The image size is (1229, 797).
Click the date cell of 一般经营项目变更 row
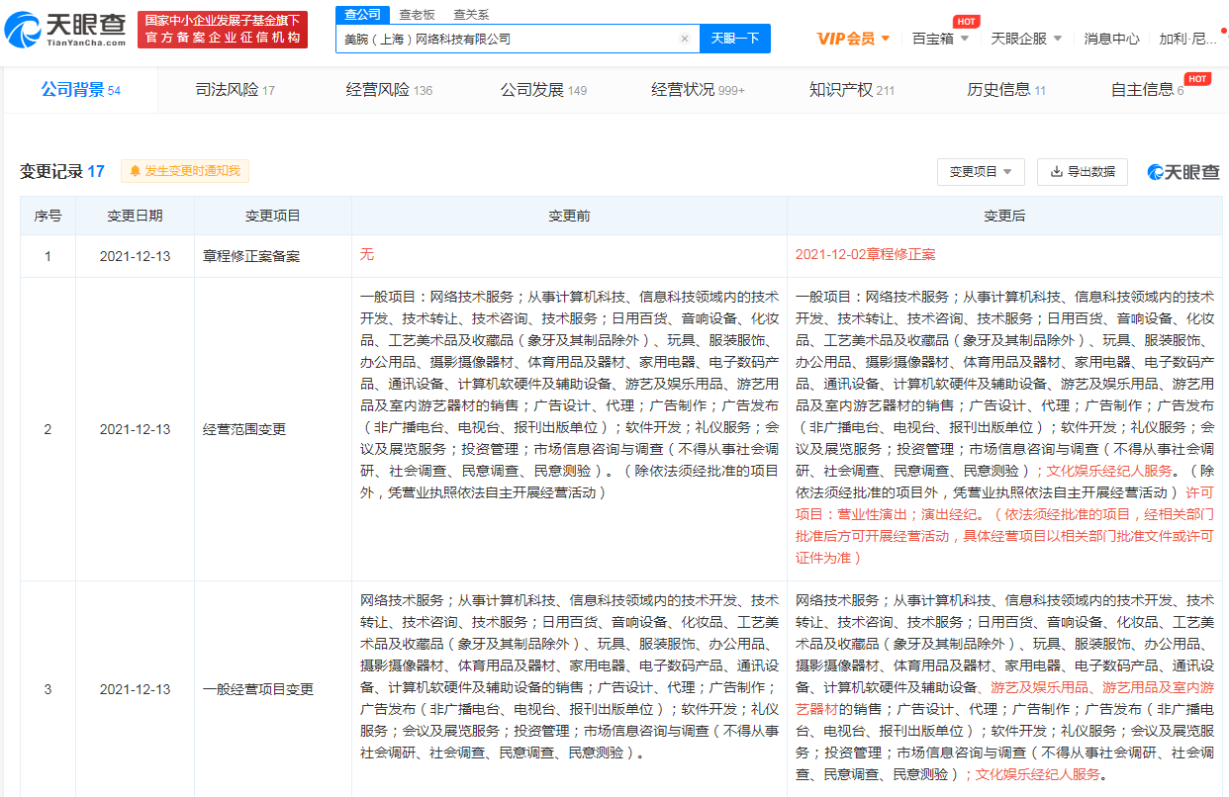[x=136, y=689]
